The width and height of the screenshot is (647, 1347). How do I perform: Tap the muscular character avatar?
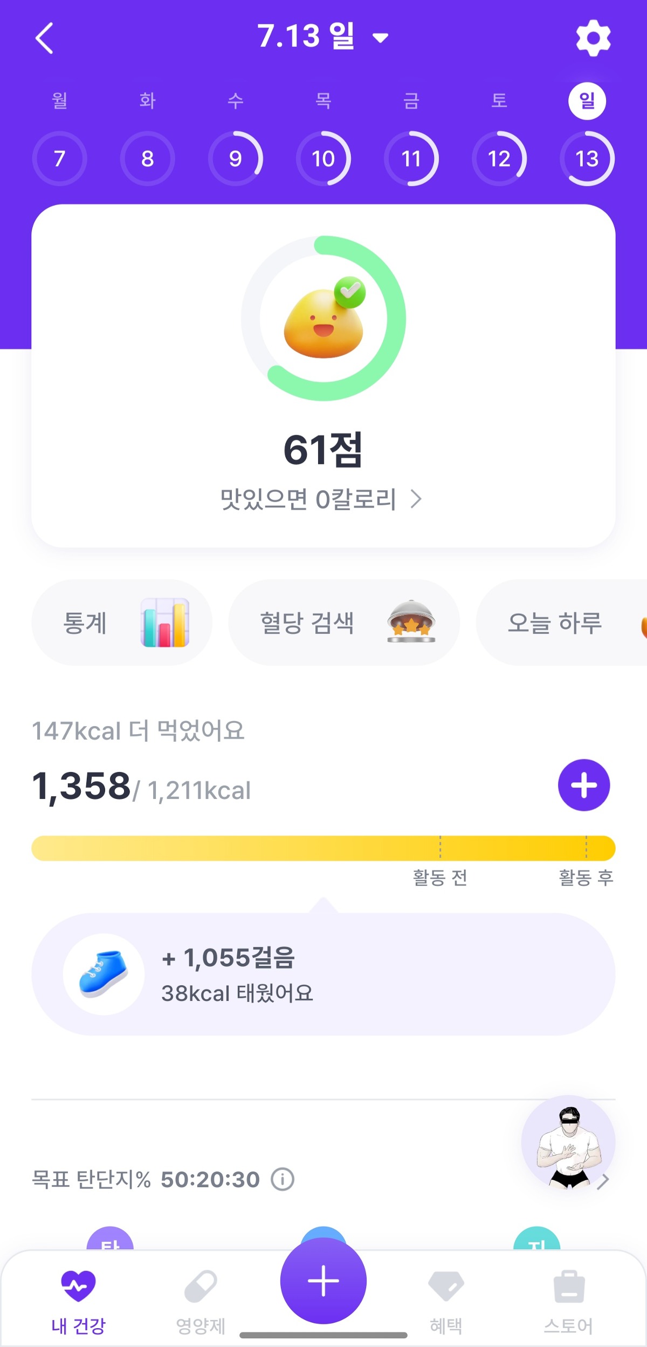568,1142
